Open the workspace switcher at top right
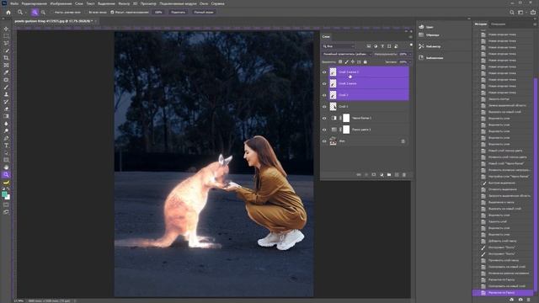Image resolution: width=539 pixels, height=303 pixels. pyautogui.click(x=520, y=12)
